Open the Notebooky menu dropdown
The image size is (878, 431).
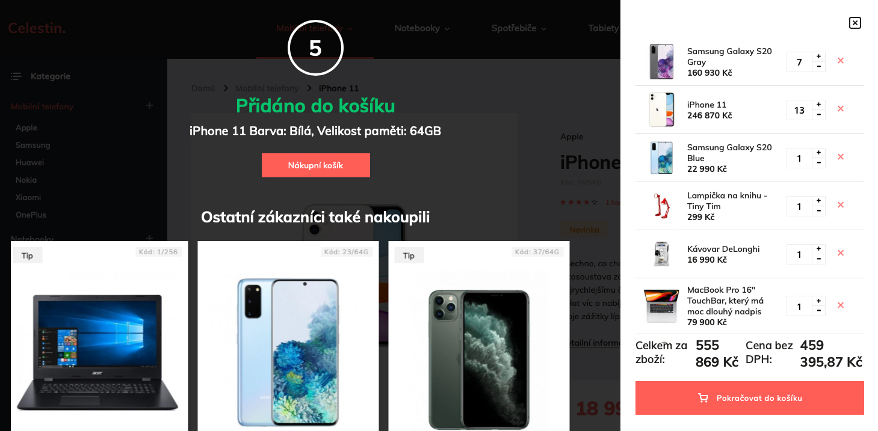[422, 28]
